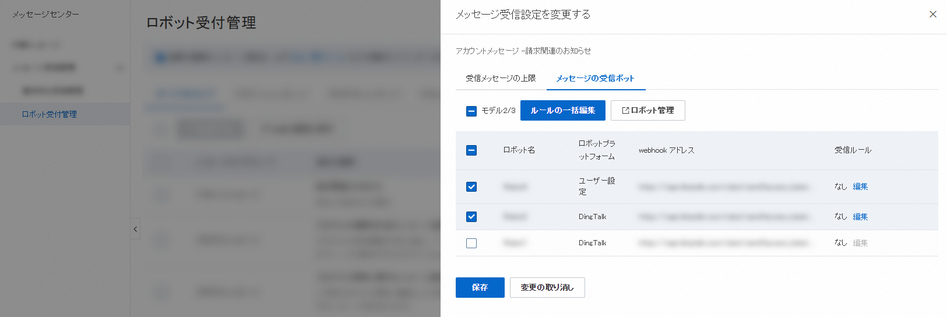Uncheck the ユーザー設定 robot row checkbox
Image resolution: width=947 pixels, height=317 pixels.
471,186
